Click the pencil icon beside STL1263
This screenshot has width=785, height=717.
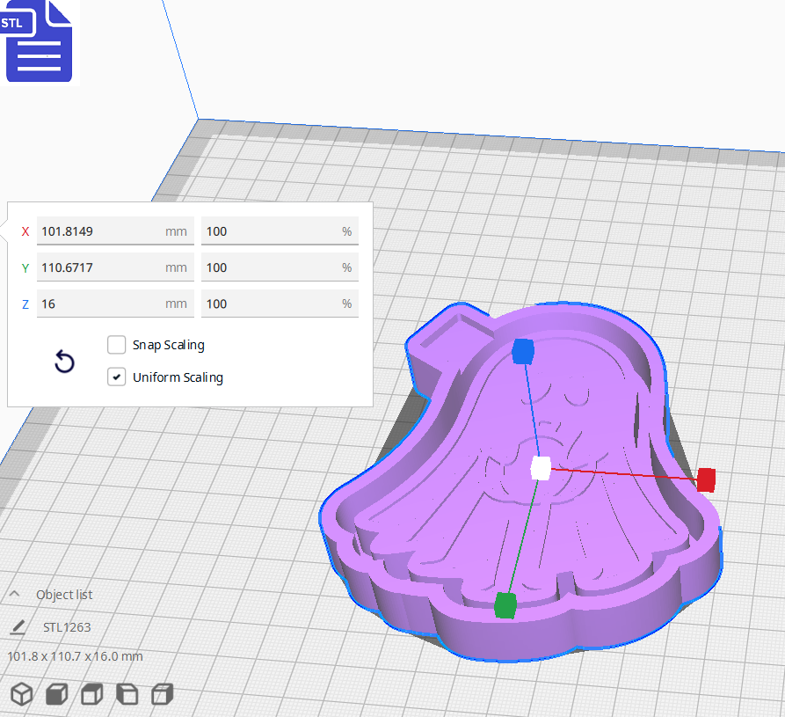tap(18, 626)
